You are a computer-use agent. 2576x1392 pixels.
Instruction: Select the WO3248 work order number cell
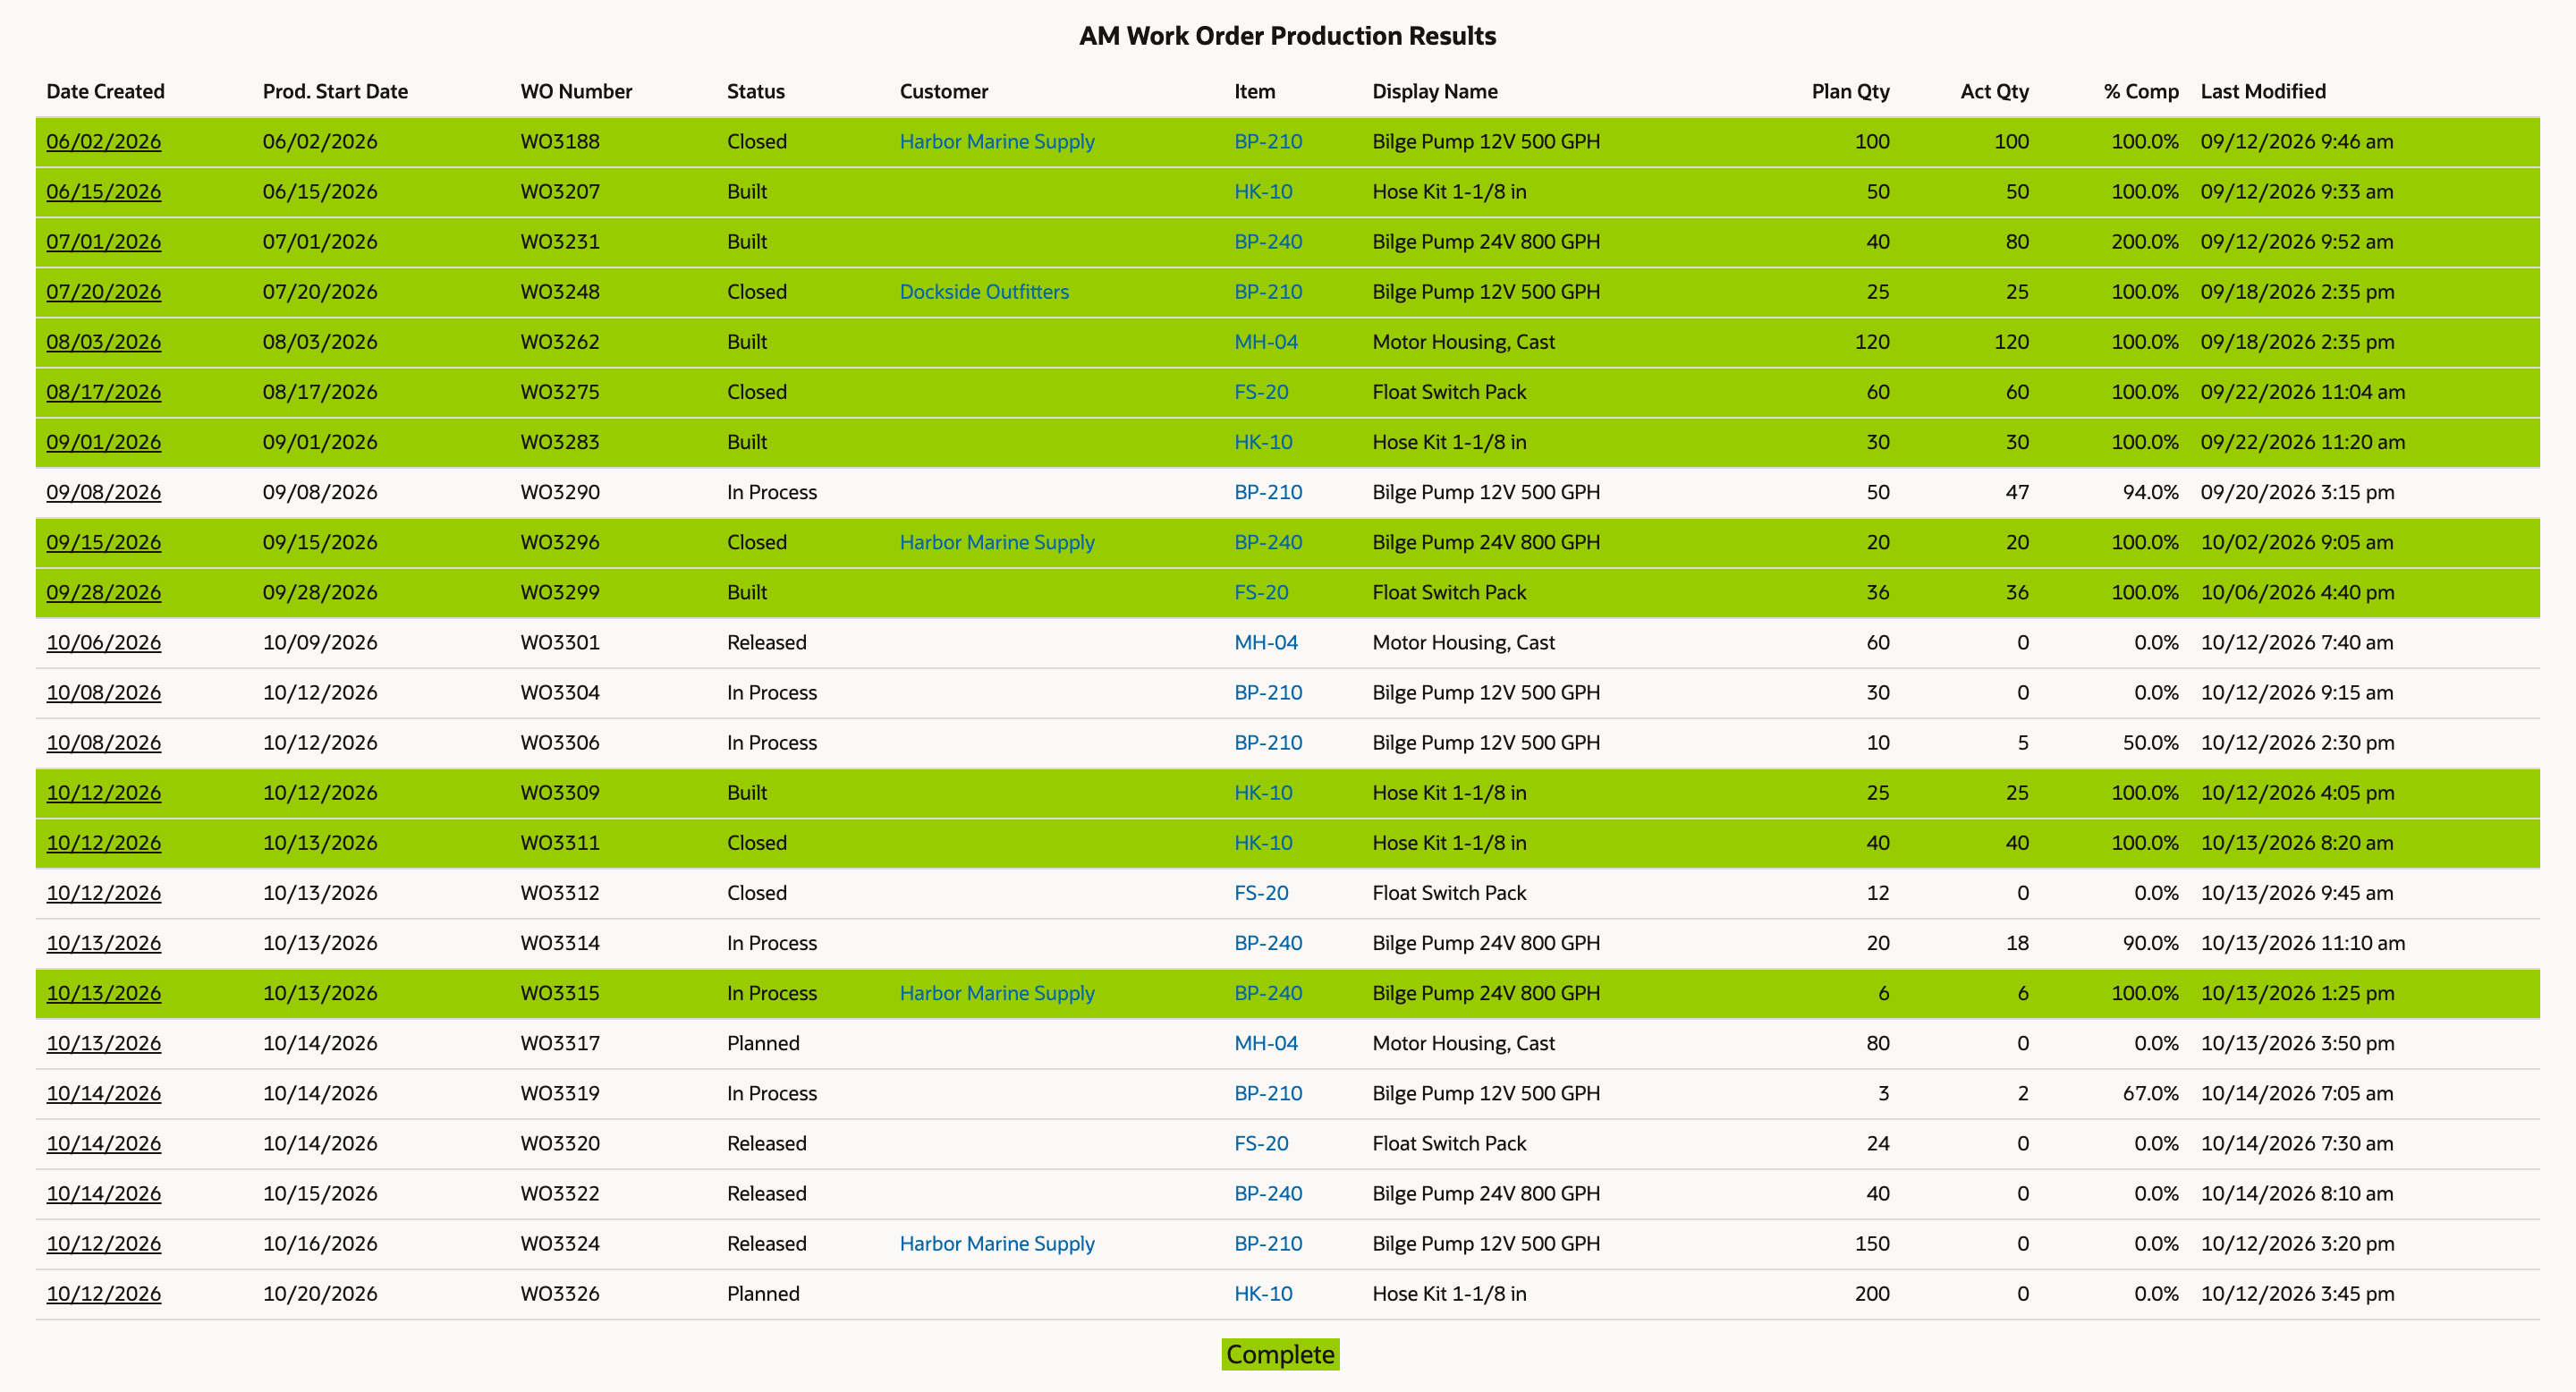(560, 291)
